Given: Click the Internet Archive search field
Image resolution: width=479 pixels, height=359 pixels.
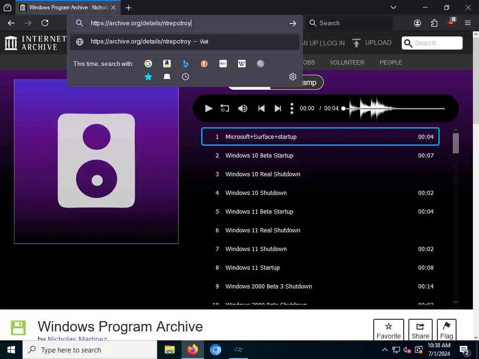Looking at the screenshot, I should [x=432, y=43].
